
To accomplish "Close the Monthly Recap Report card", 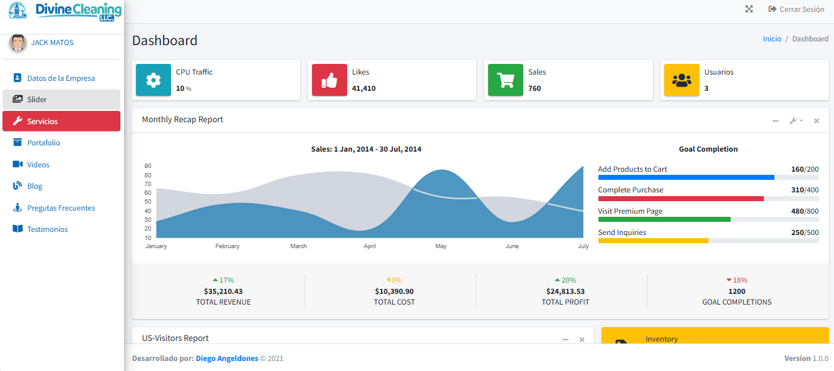I will click(x=816, y=120).
